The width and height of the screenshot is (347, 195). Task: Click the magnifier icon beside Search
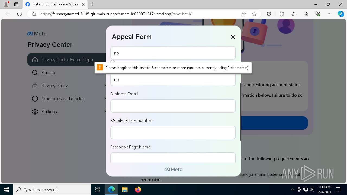tap(35, 73)
